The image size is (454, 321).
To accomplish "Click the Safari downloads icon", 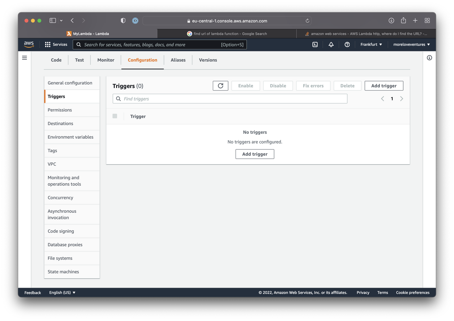I will [391, 20].
